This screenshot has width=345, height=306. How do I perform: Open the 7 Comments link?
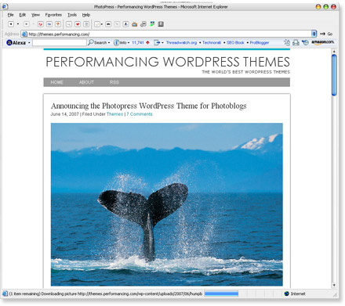140,114
